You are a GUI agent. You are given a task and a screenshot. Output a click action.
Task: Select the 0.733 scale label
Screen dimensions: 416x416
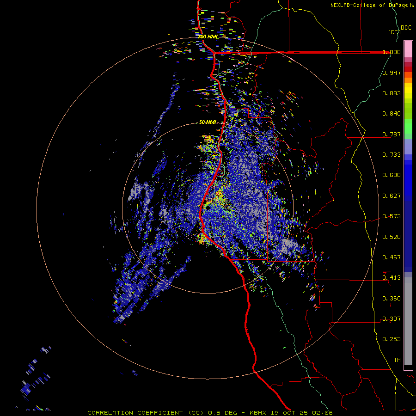tap(392, 155)
